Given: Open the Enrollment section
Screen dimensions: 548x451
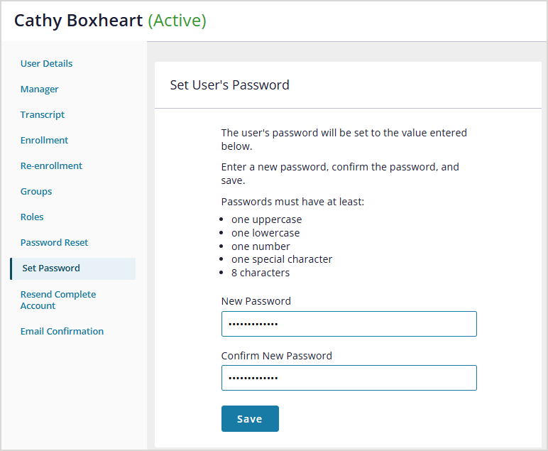Looking at the screenshot, I should pyautogui.click(x=44, y=141).
